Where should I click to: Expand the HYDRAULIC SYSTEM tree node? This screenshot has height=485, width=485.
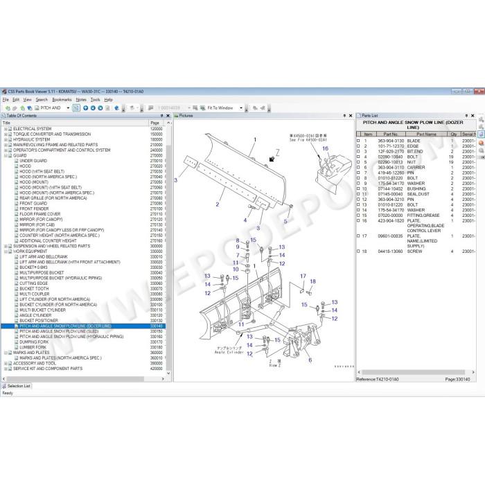coord(6,139)
